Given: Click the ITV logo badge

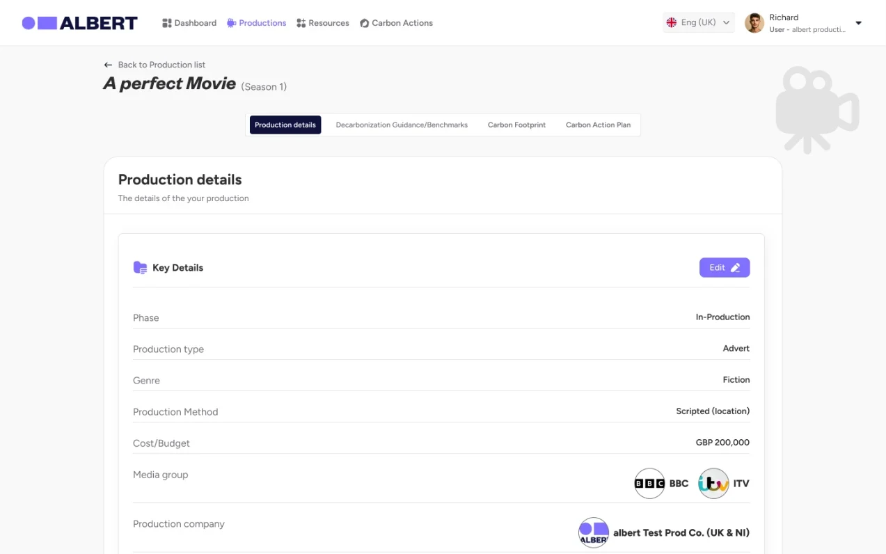Looking at the screenshot, I should point(713,483).
